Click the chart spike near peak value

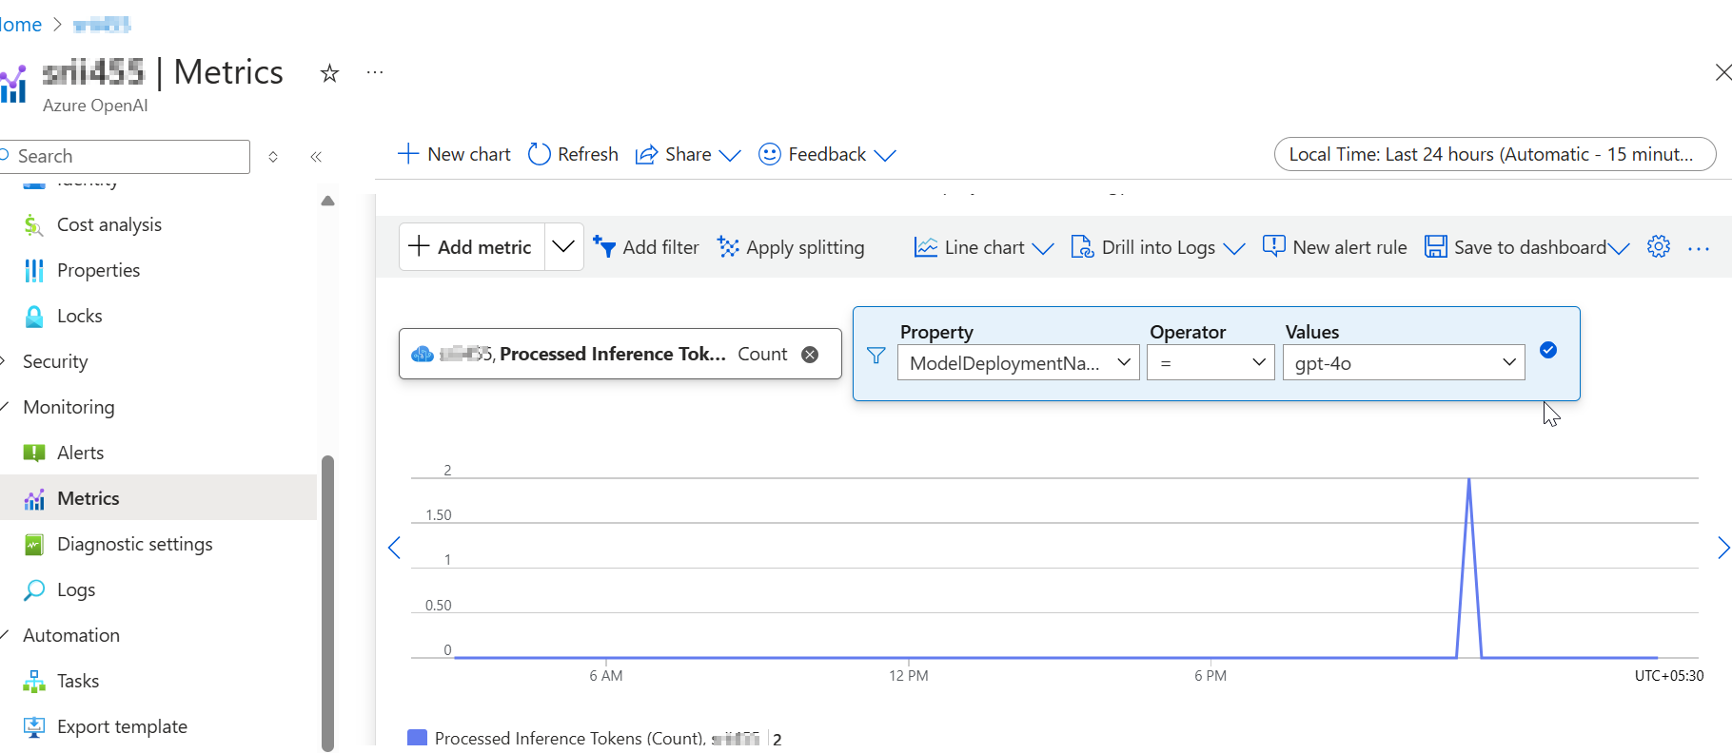pos(1469,480)
